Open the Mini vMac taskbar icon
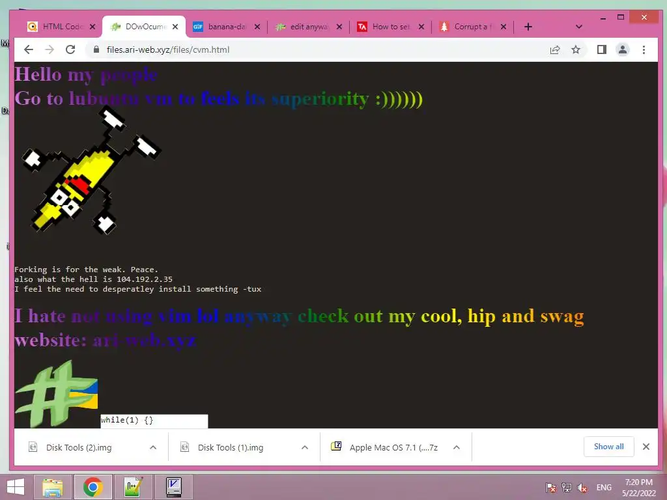The height and width of the screenshot is (500, 667). point(173,487)
